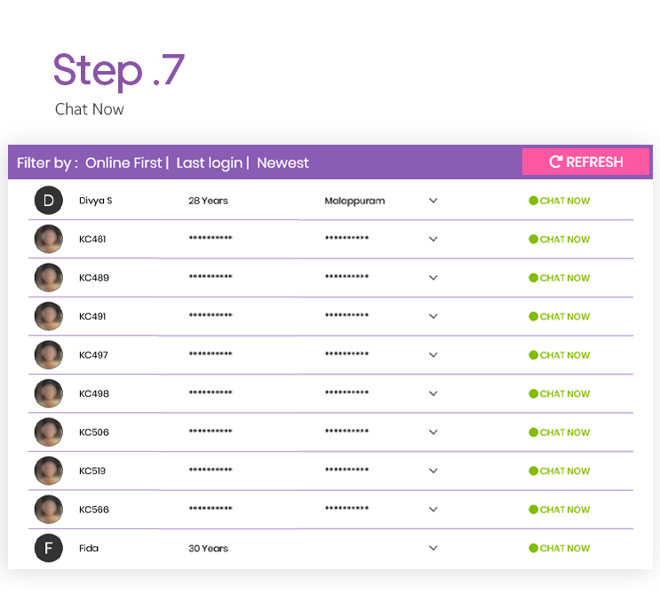The height and width of the screenshot is (594, 660).
Task: Click the KC498 profile photo
Action: (x=48, y=393)
